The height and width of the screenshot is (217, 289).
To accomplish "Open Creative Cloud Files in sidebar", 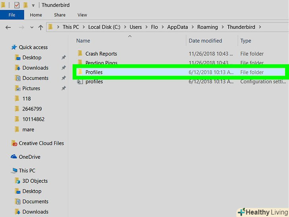I will tap(41, 143).
